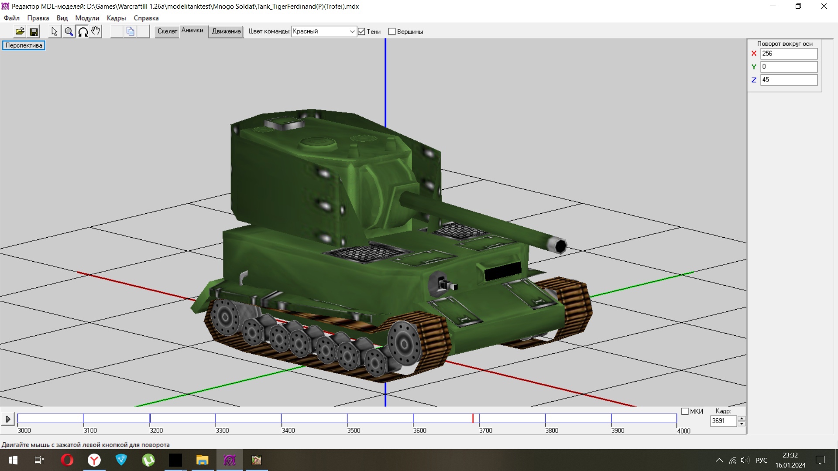Show hidden system tray icons chevron
The height and width of the screenshot is (471, 838).
[x=719, y=460]
